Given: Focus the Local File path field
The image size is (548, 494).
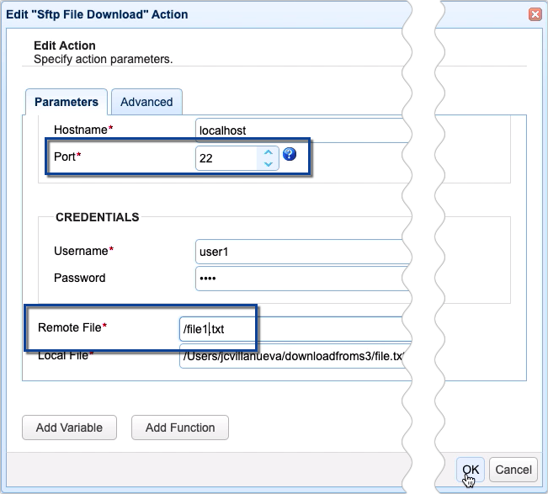Looking at the screenshot, I should tap(290, 356).
